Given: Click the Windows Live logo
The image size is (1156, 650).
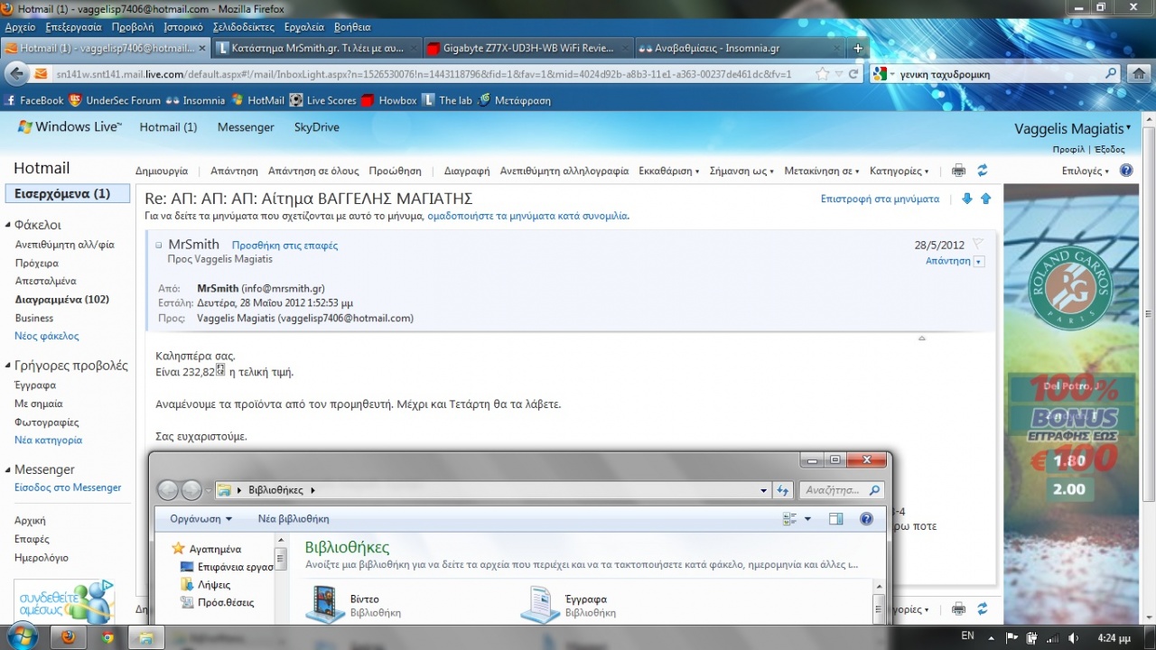Looking at the screenshot, I should coord(70,127).
